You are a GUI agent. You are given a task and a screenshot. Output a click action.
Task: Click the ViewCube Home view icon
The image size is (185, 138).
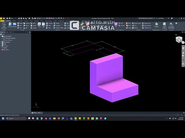(176, 35)
